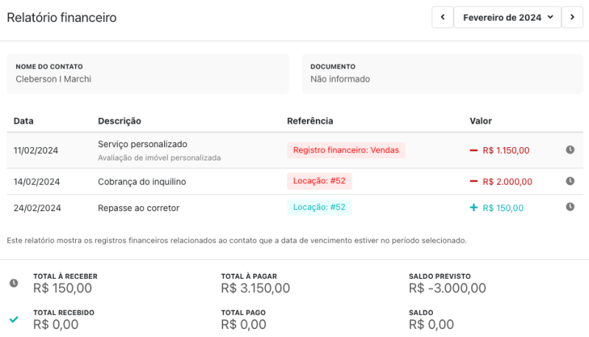The height and width of the screenshot is (337, 589).
Task: Open the Fevereiro de 2024 month dropdown
Action: [507, 18]
